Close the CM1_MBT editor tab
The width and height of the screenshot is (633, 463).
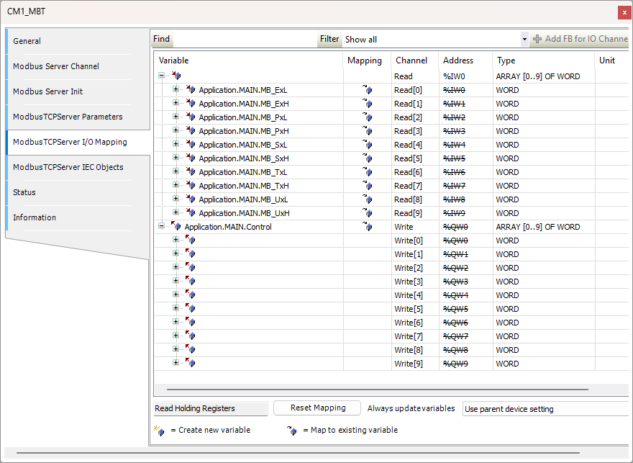click(x=624, y=12)
